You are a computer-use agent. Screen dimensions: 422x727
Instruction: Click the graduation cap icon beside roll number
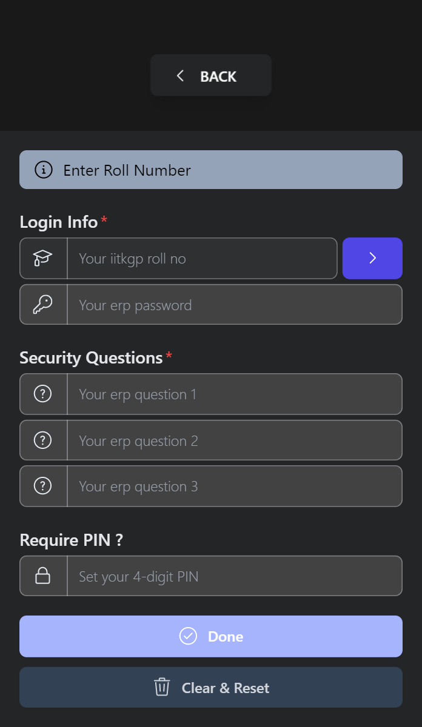[x=42, y=258]
